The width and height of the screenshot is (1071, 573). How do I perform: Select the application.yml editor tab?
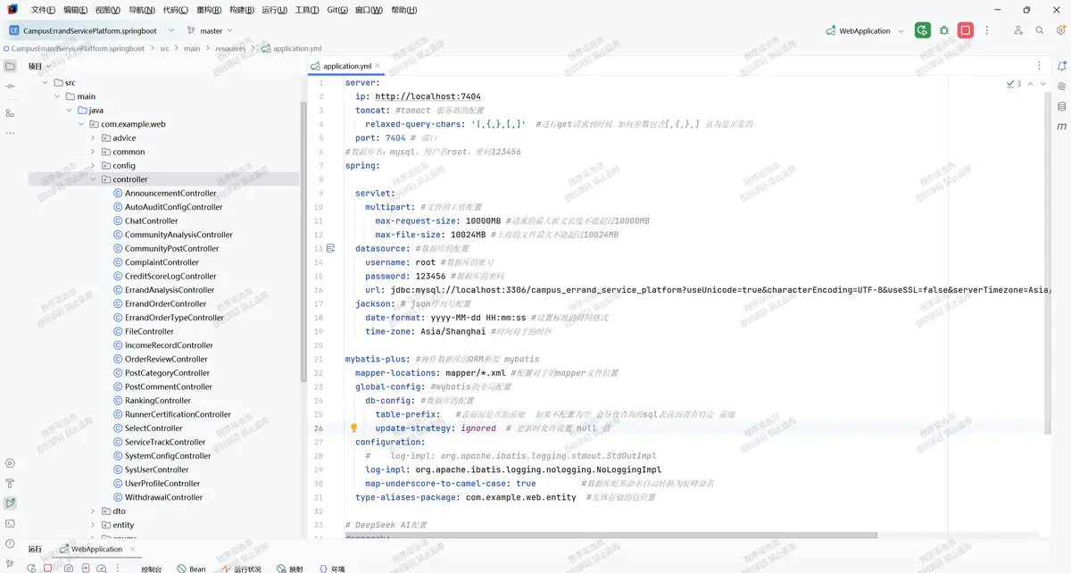(x=346, y=66)
